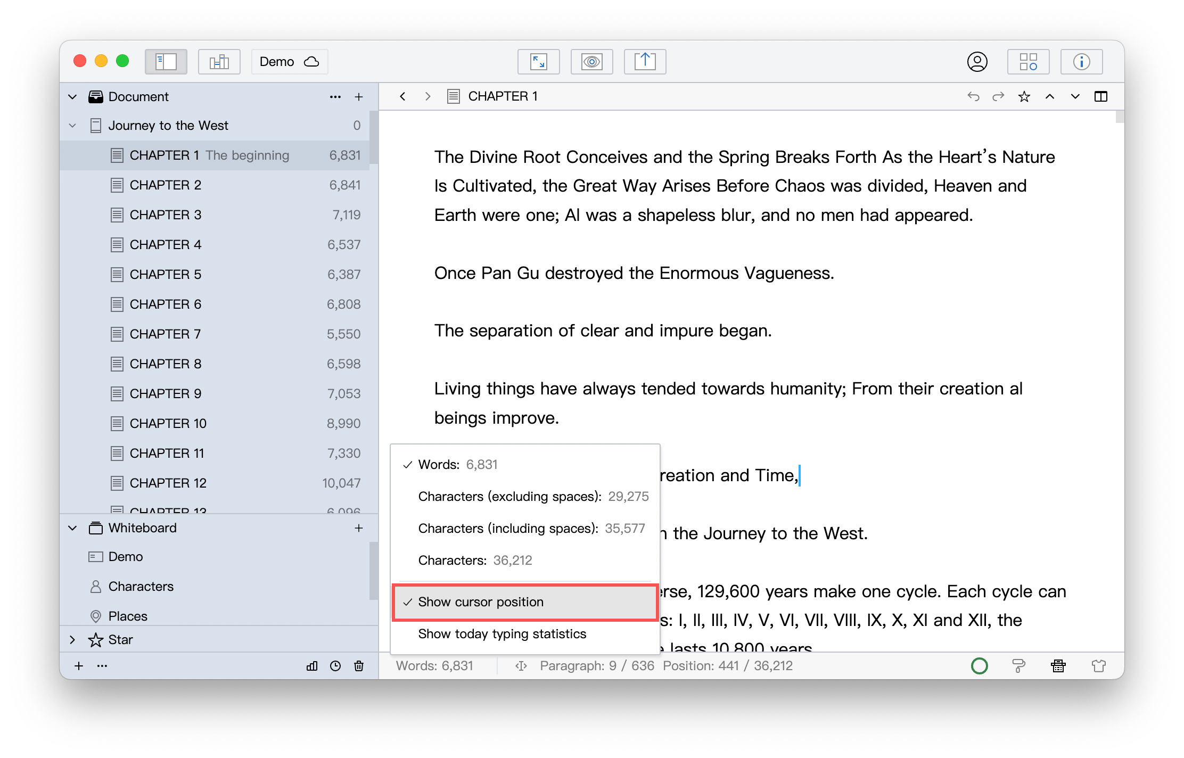This screenshot has height=758, width=1184.
Task: Star the current CHAPTER 1 document
Action: pyautogui.click(x=1024, y=96)
